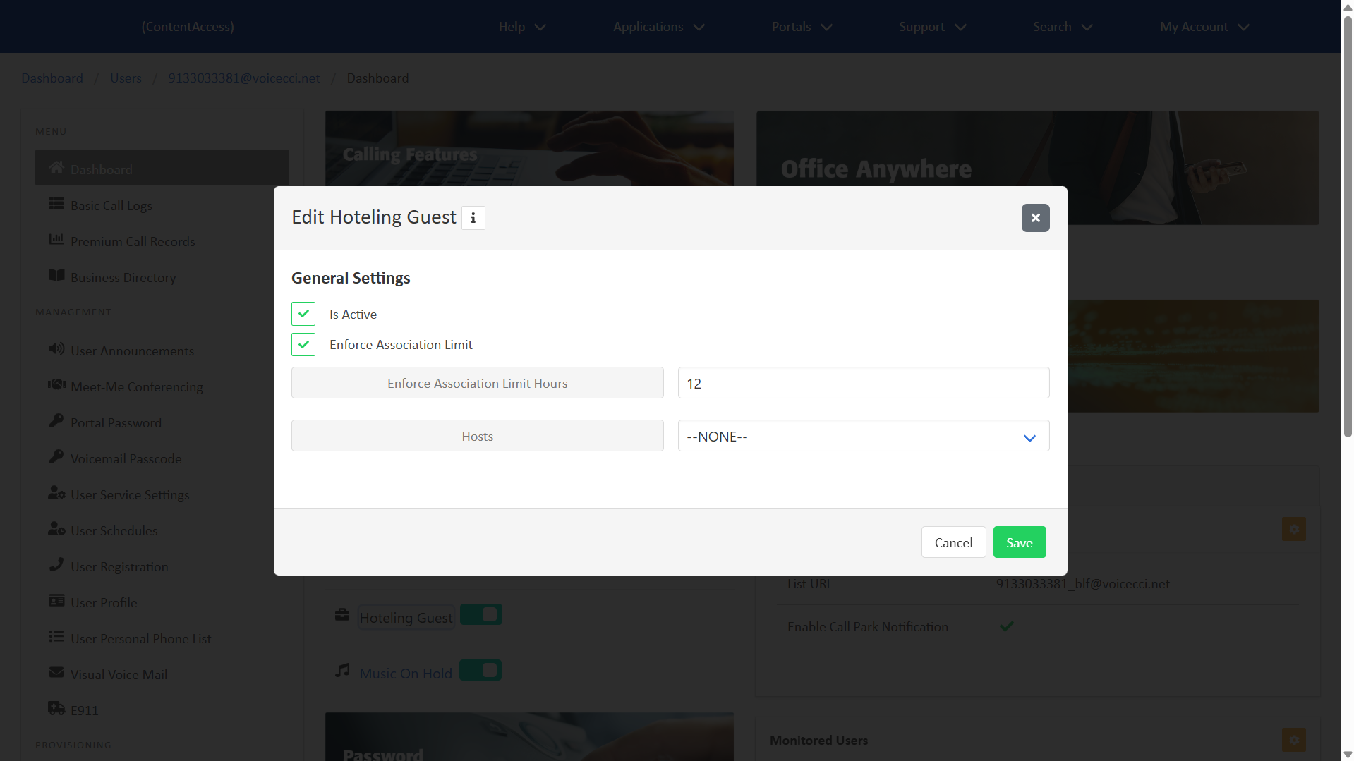Click the Basic Call Logs list icon

pos(56,204)
